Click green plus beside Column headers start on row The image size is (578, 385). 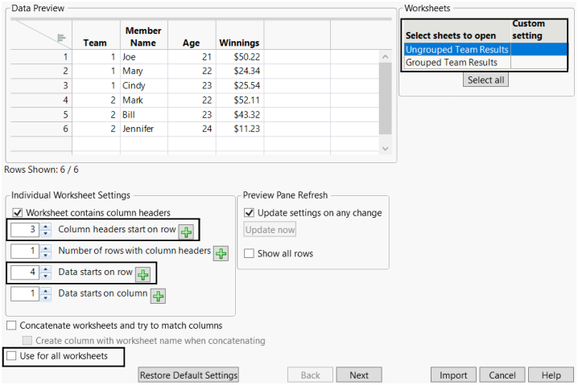(187, 232)
